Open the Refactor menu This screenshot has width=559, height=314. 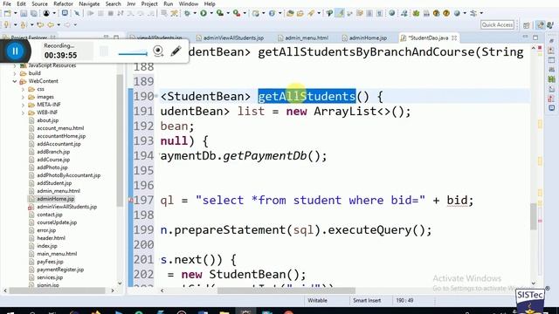(x=63, y=3)
